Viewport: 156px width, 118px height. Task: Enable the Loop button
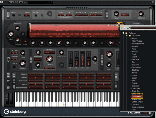(25, 41)
